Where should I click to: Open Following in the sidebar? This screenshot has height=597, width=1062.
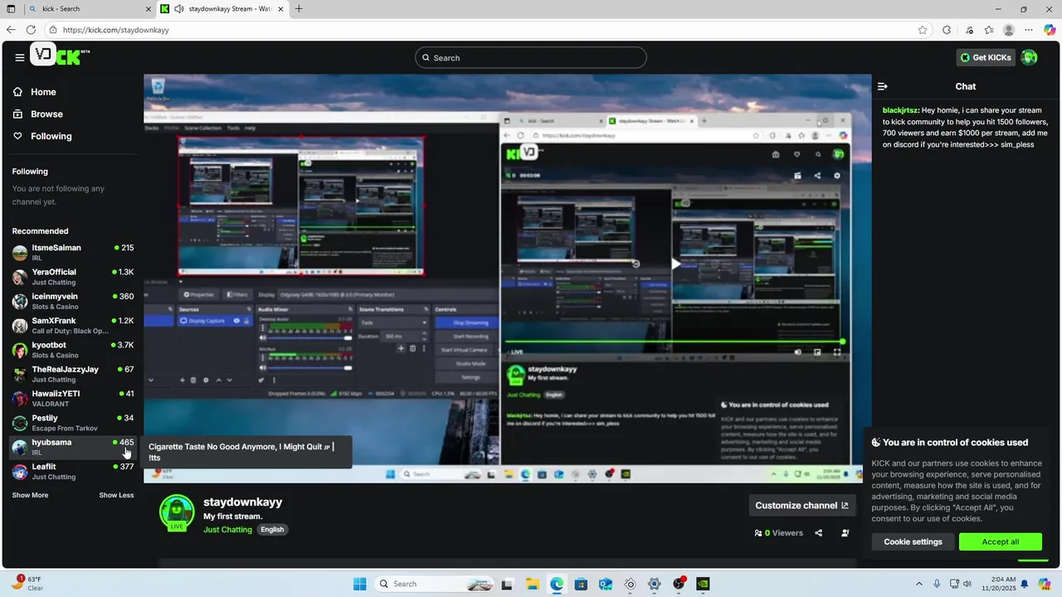pyautogui.click(x=51, y=136)
